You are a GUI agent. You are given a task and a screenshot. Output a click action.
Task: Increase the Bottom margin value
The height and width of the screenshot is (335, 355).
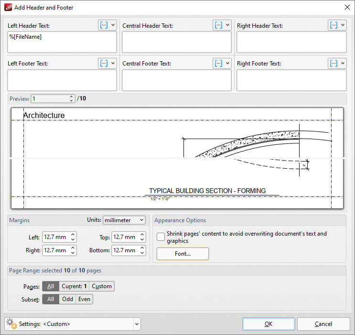tap(142, 248)
